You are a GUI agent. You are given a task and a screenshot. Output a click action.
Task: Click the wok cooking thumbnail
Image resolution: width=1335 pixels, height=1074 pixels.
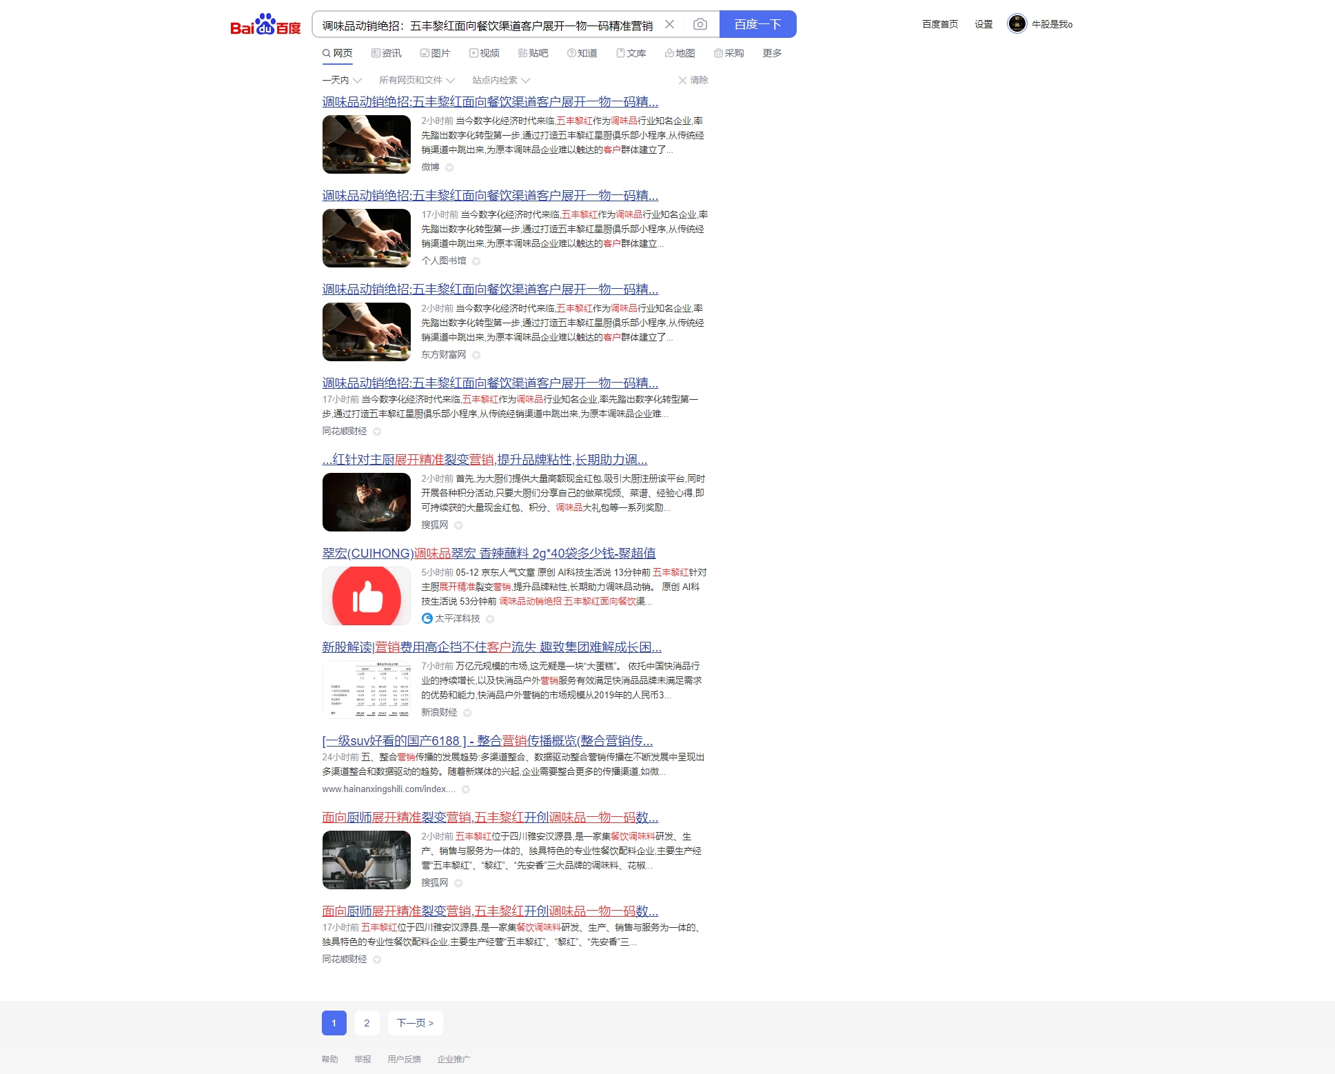point(367,502)
